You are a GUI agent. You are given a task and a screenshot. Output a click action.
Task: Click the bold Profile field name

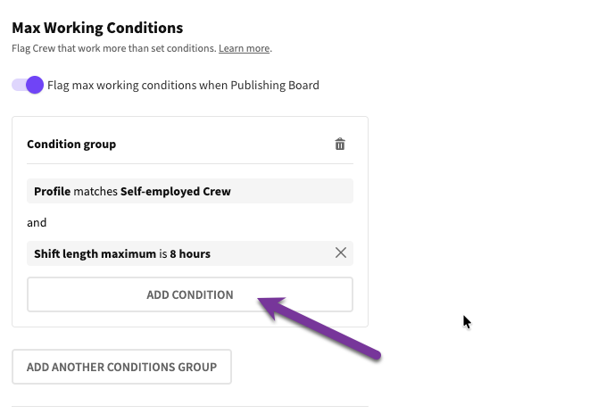point(52,191)
